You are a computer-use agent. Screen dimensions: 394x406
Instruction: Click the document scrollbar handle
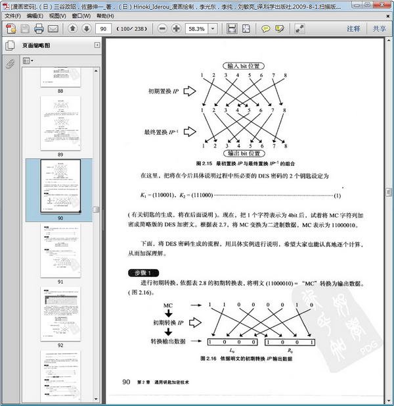coord(388,193)
